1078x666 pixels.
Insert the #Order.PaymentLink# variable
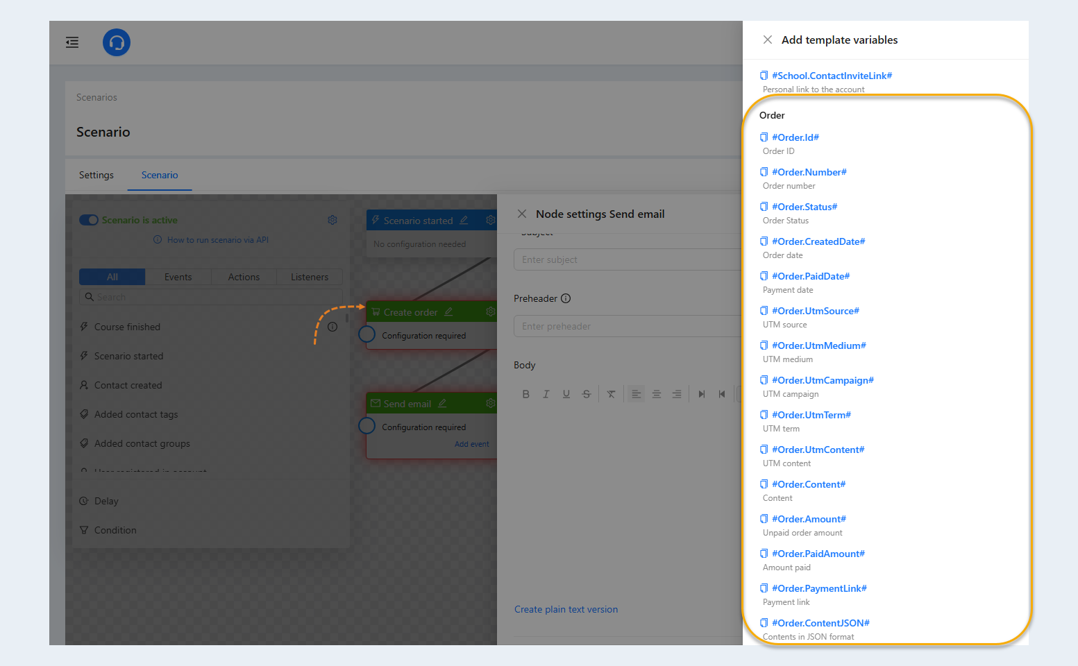coord(819,588)
